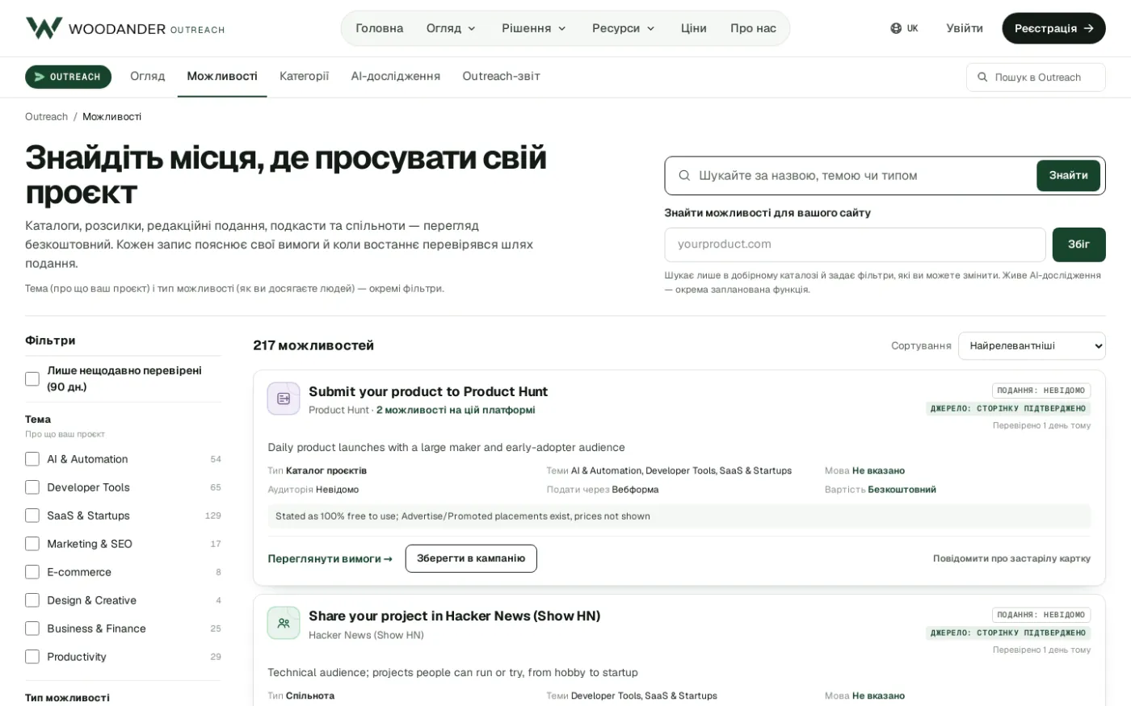
Task: Enable the Developer Tools filter
Action: tap(32, 487)
